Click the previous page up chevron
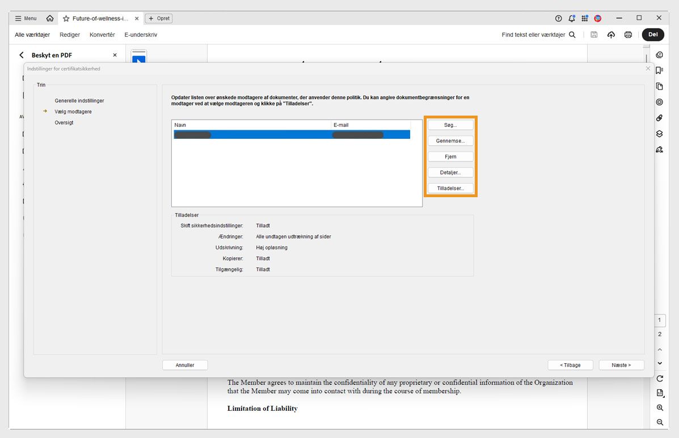Image resolution: width=679 pixels, height=438 pixels. 660,350
